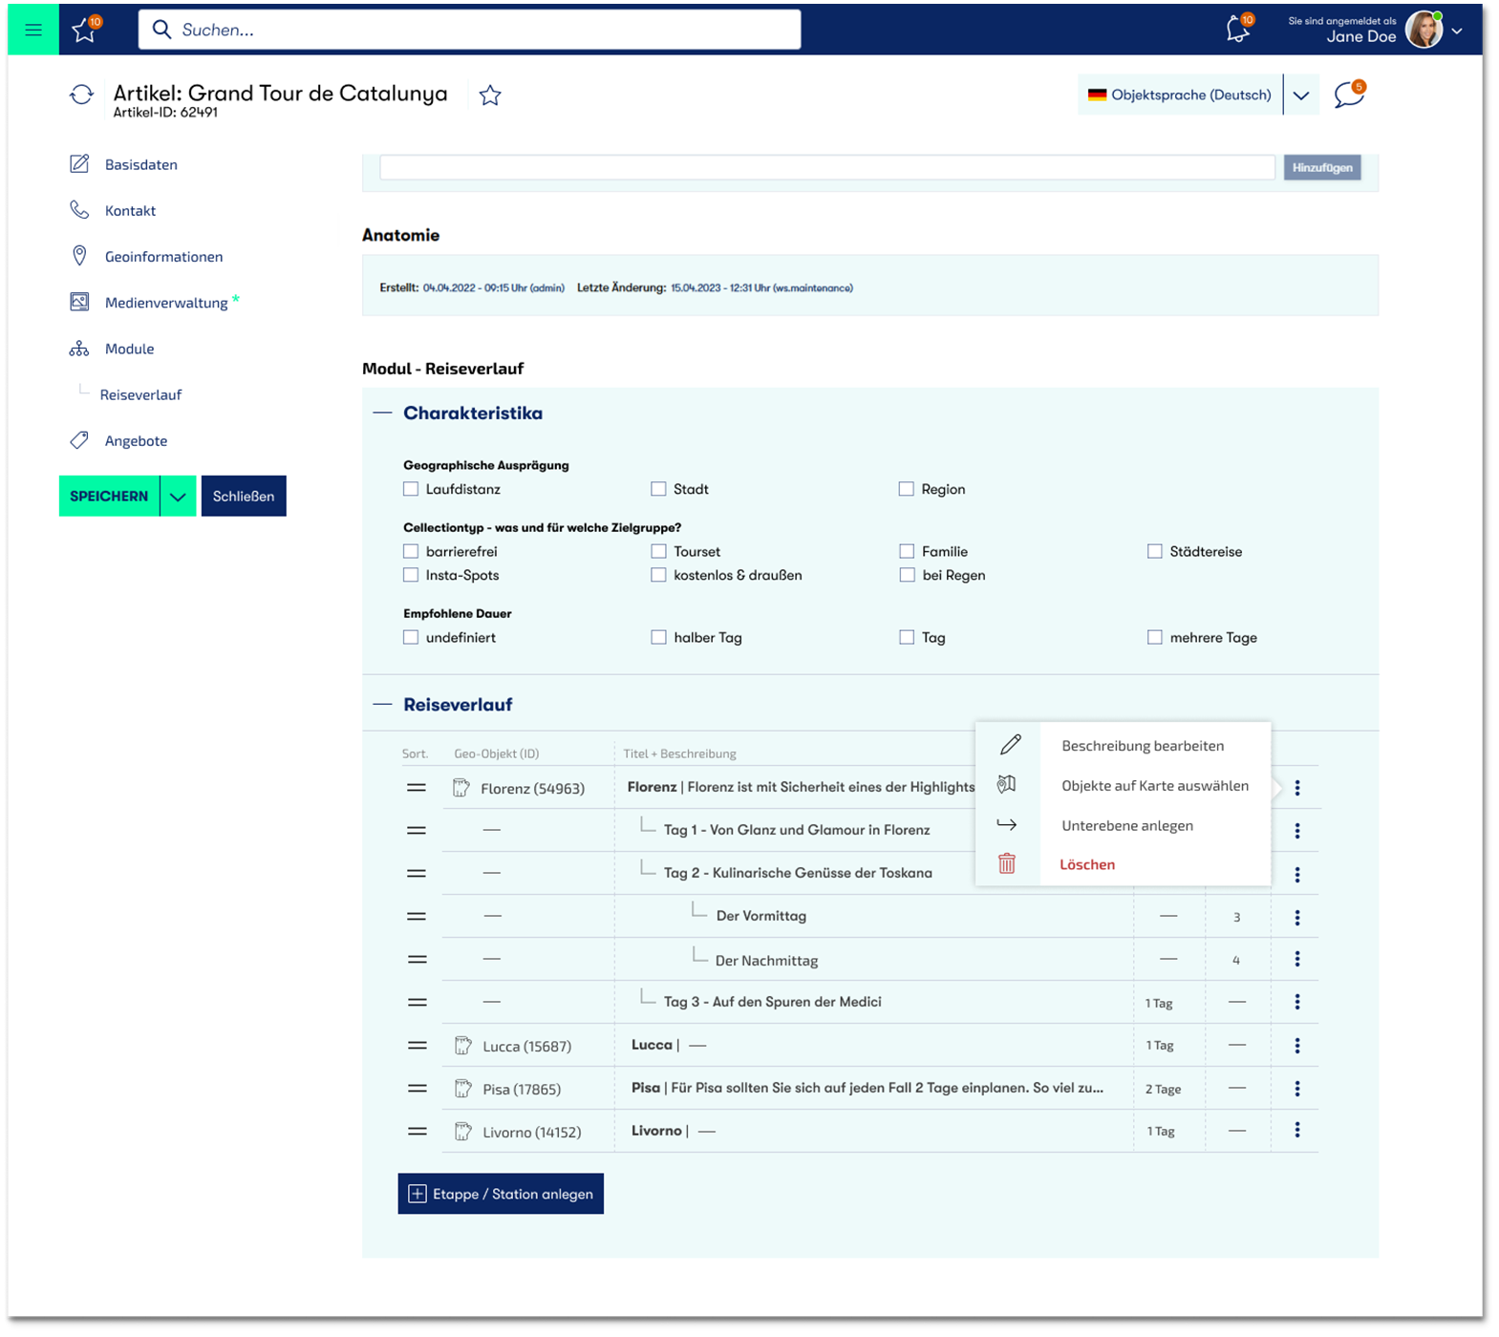The height and width of the screenshot is (1337, 1499).
Task: Enable the Laufdistanz checkbox
Action: [x=411, y=489]
